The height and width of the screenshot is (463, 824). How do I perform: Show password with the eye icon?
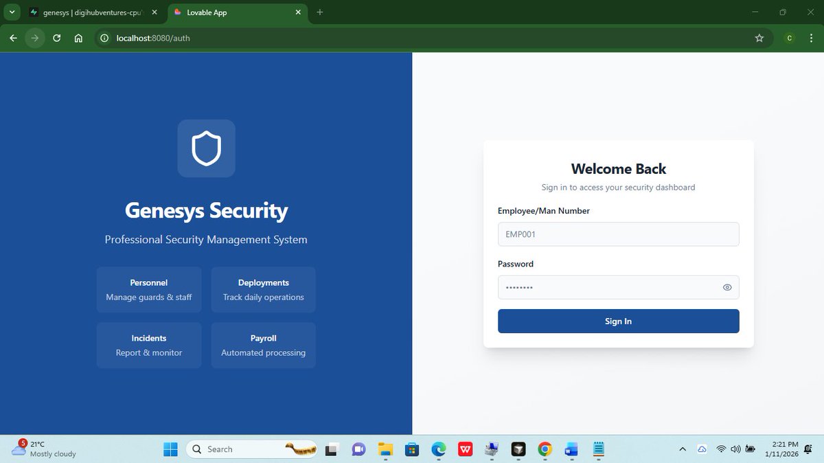pos(727,288)
